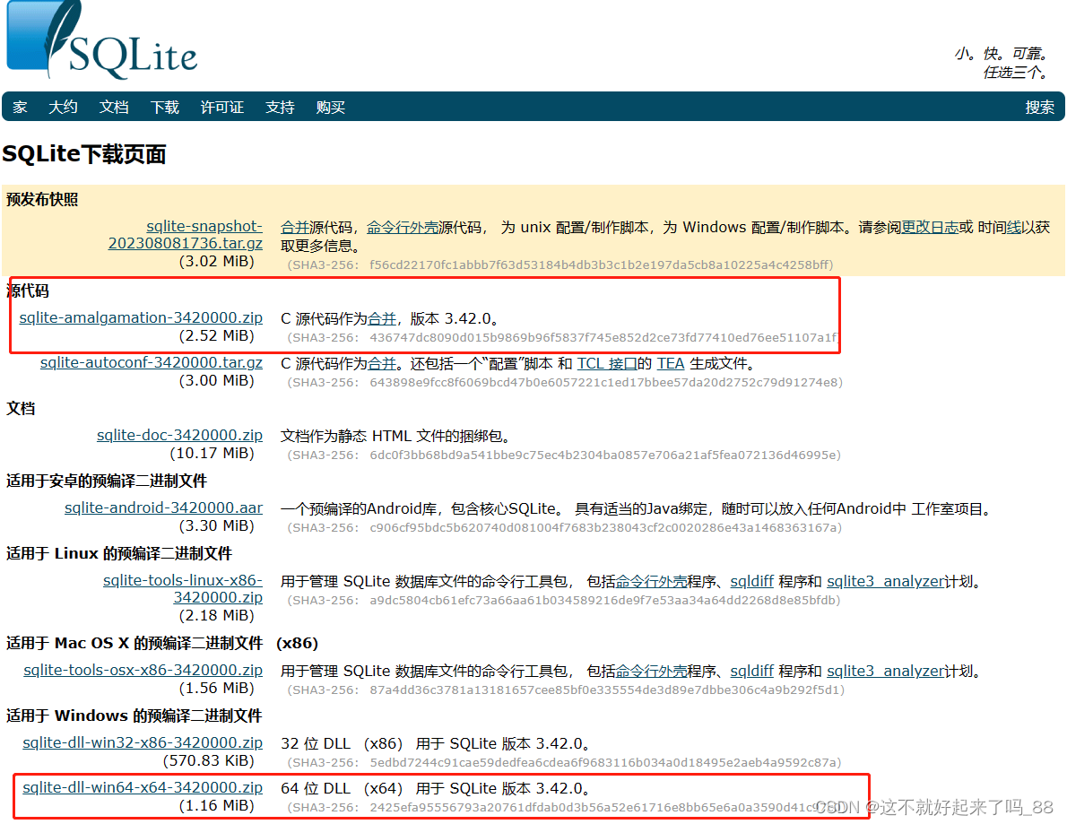Download sqlite-autoconf-3420000.tar.gz archive
This screenshot has height=824, width=1067.
point(151,363)
